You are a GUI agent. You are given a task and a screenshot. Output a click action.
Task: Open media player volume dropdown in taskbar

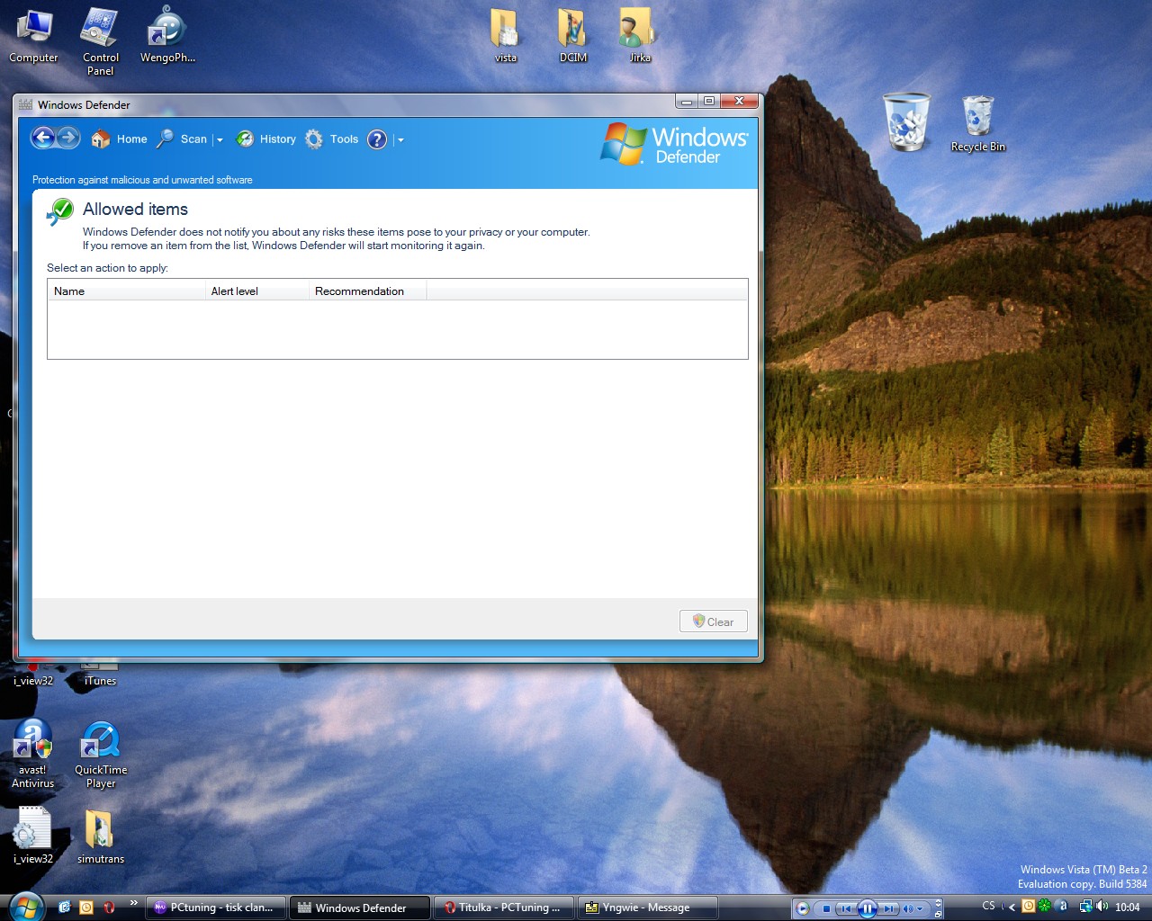click(920, 908)
